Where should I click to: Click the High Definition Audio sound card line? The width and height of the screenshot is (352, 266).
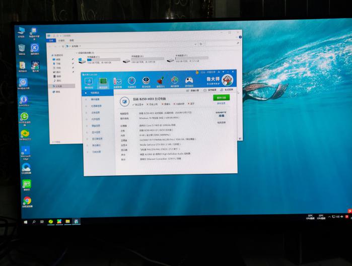point(165,154)
